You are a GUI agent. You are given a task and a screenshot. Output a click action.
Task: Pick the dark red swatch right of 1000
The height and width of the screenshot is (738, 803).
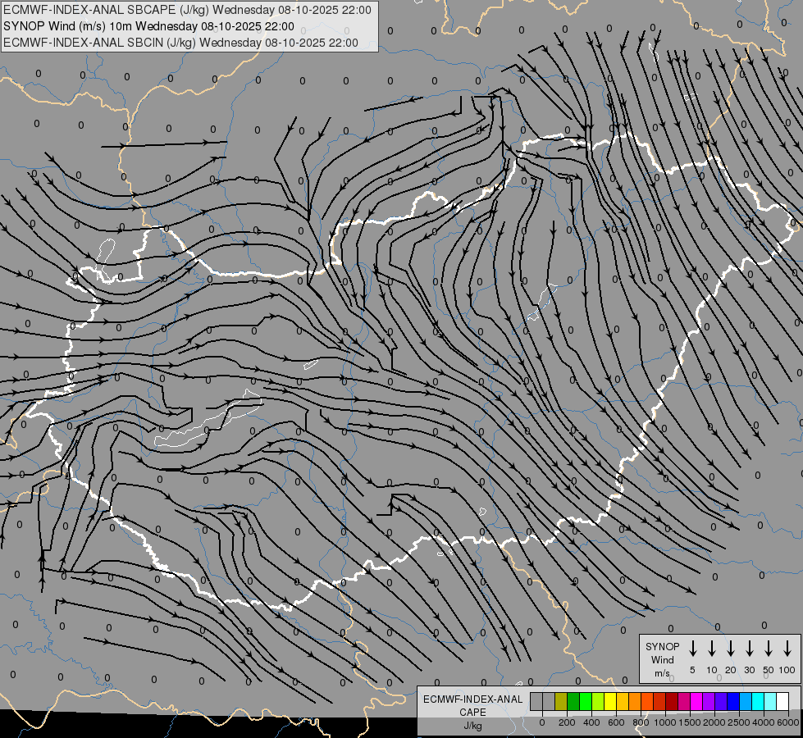tap(672, 701)
